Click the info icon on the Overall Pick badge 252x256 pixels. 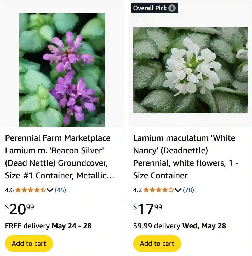pos(172,8)
